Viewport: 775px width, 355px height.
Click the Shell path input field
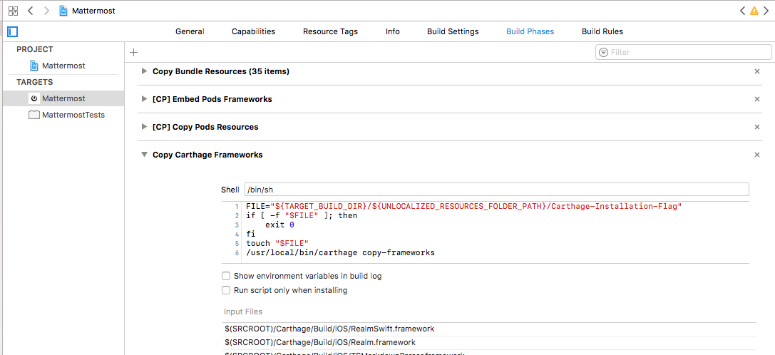496,190
